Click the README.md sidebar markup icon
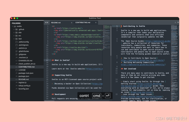189x122 pixels. pyautogui.click(x=17, y=79)
